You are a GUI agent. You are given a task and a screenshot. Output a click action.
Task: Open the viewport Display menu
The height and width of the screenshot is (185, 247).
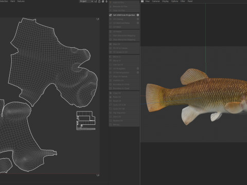(165, 1)
